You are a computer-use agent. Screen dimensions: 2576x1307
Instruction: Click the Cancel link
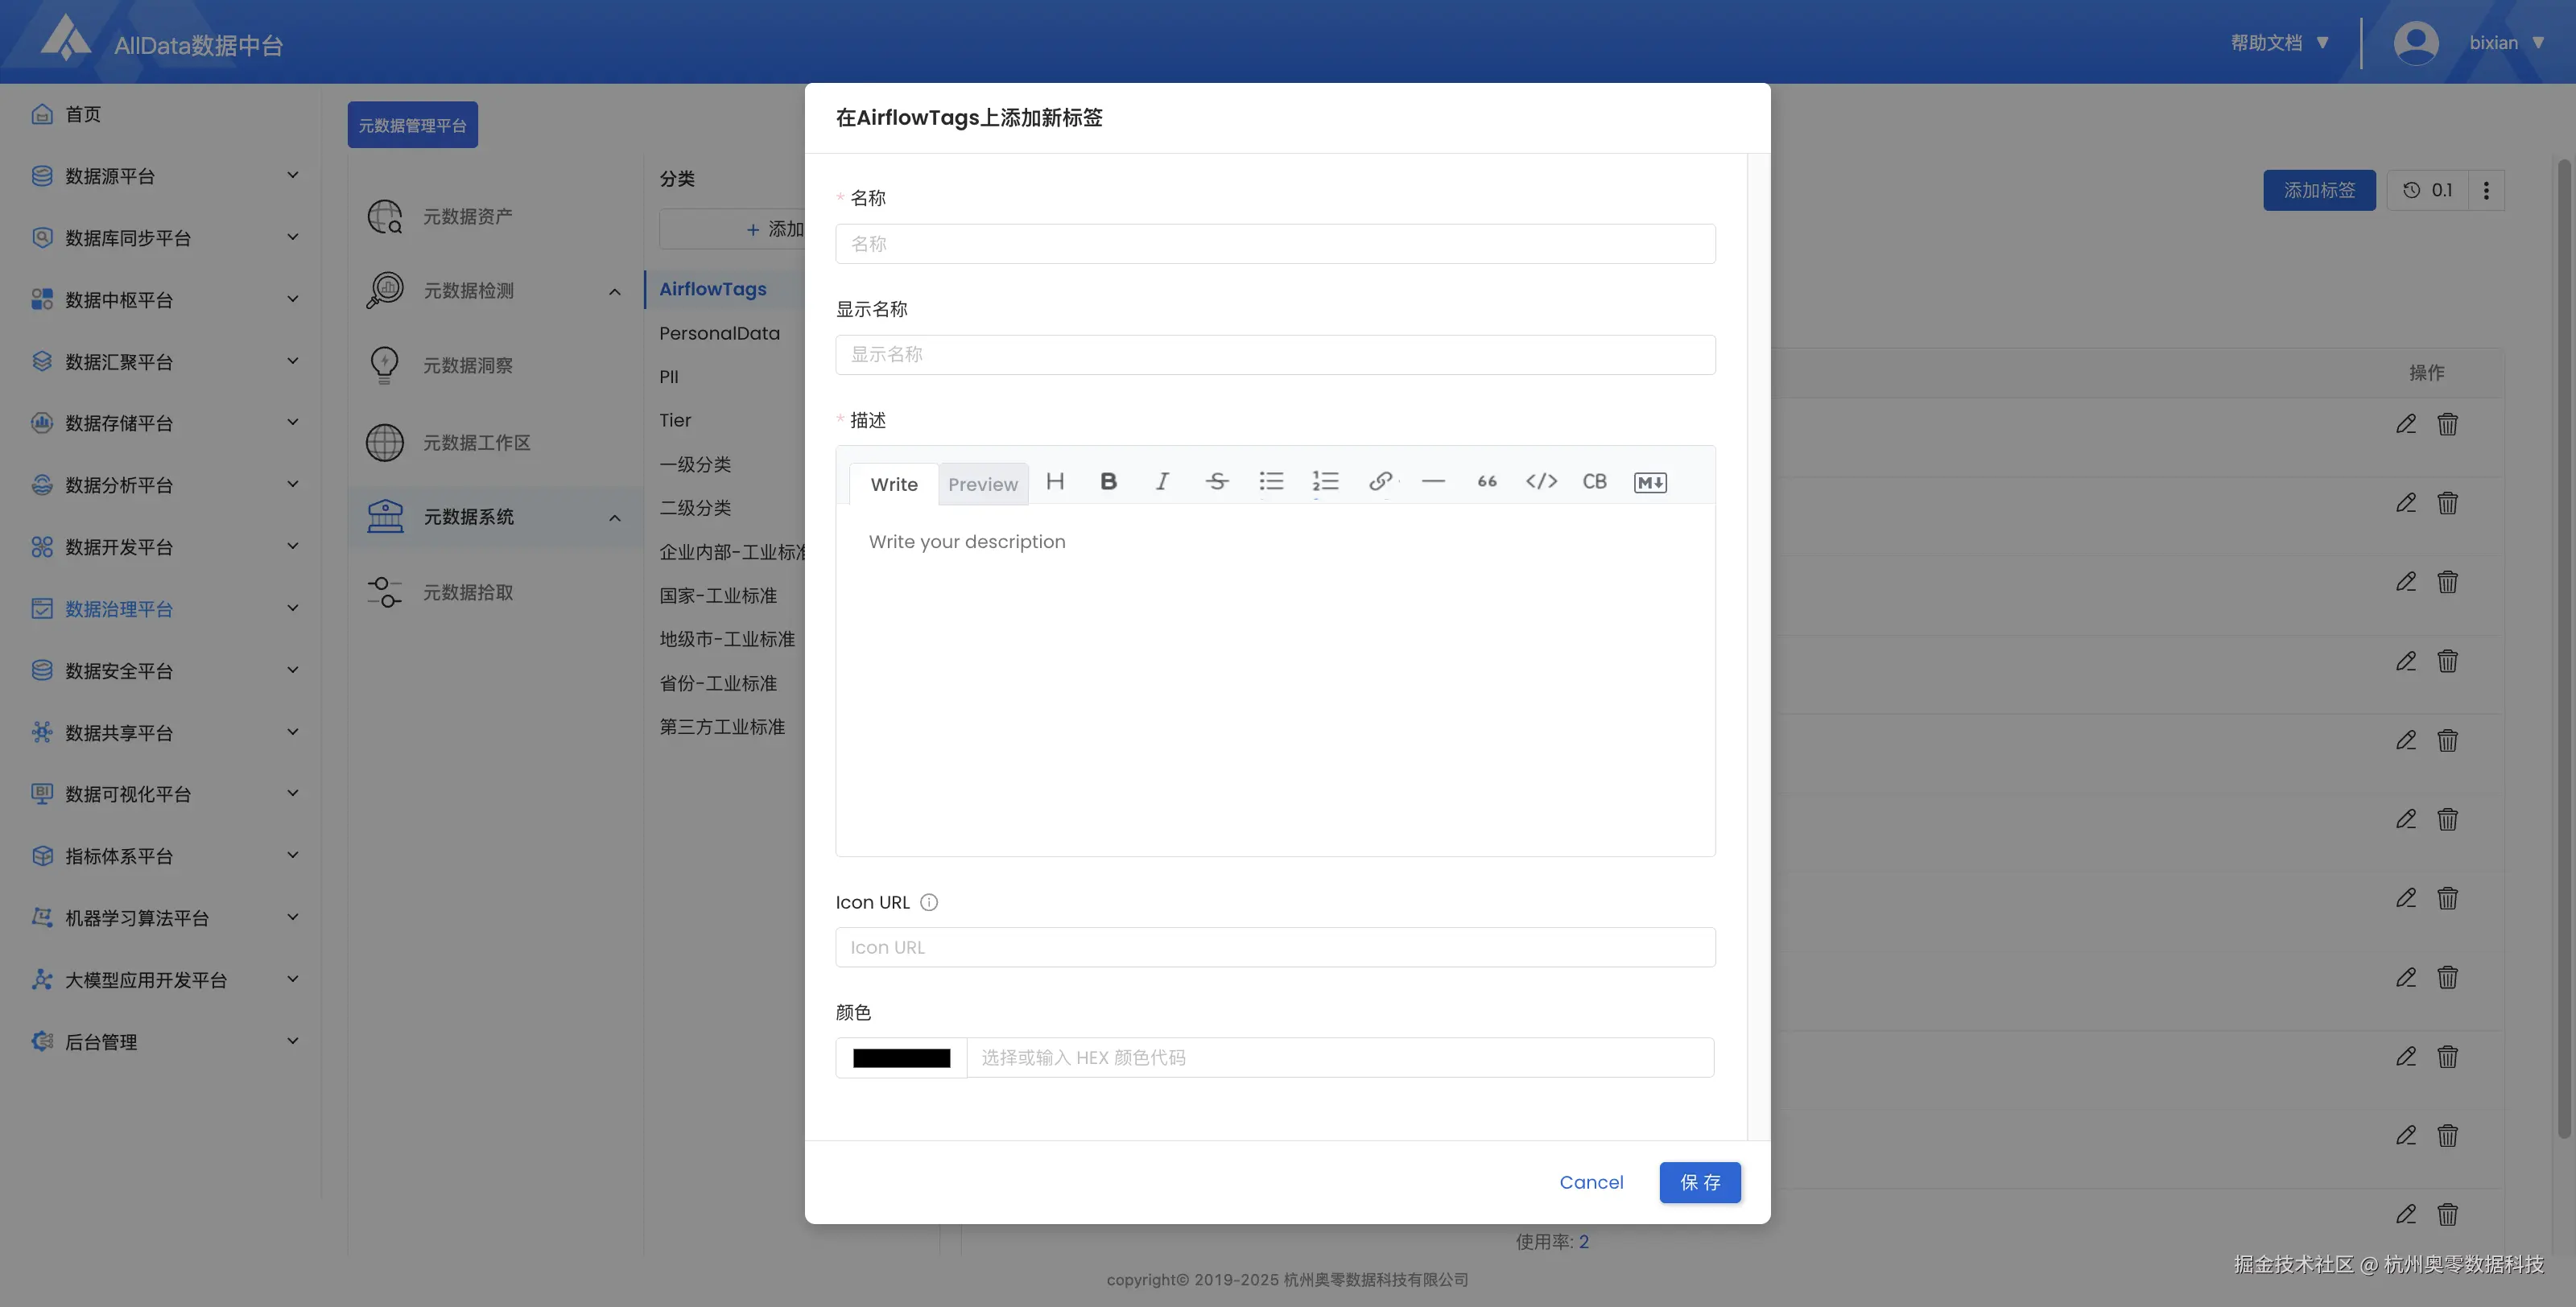1591,1182
